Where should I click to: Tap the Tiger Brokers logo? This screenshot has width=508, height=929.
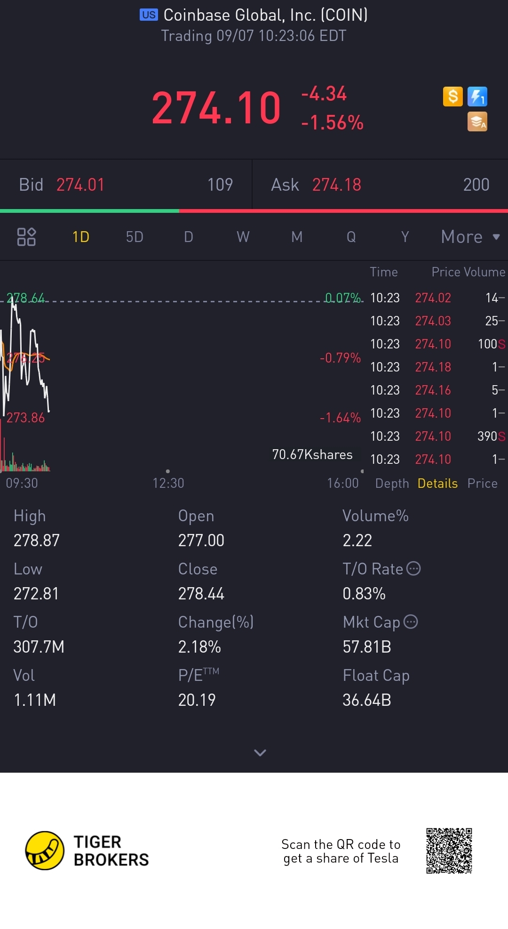pyautogui.click(x=87, y=850)
